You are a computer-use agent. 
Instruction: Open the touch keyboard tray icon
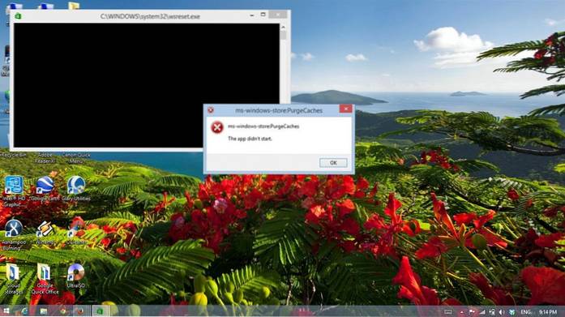pos(448,312)
